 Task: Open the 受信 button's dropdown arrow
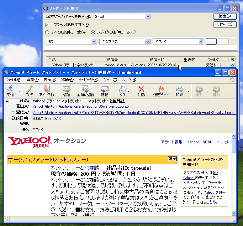pyautogui.click(x=19, y=91)
